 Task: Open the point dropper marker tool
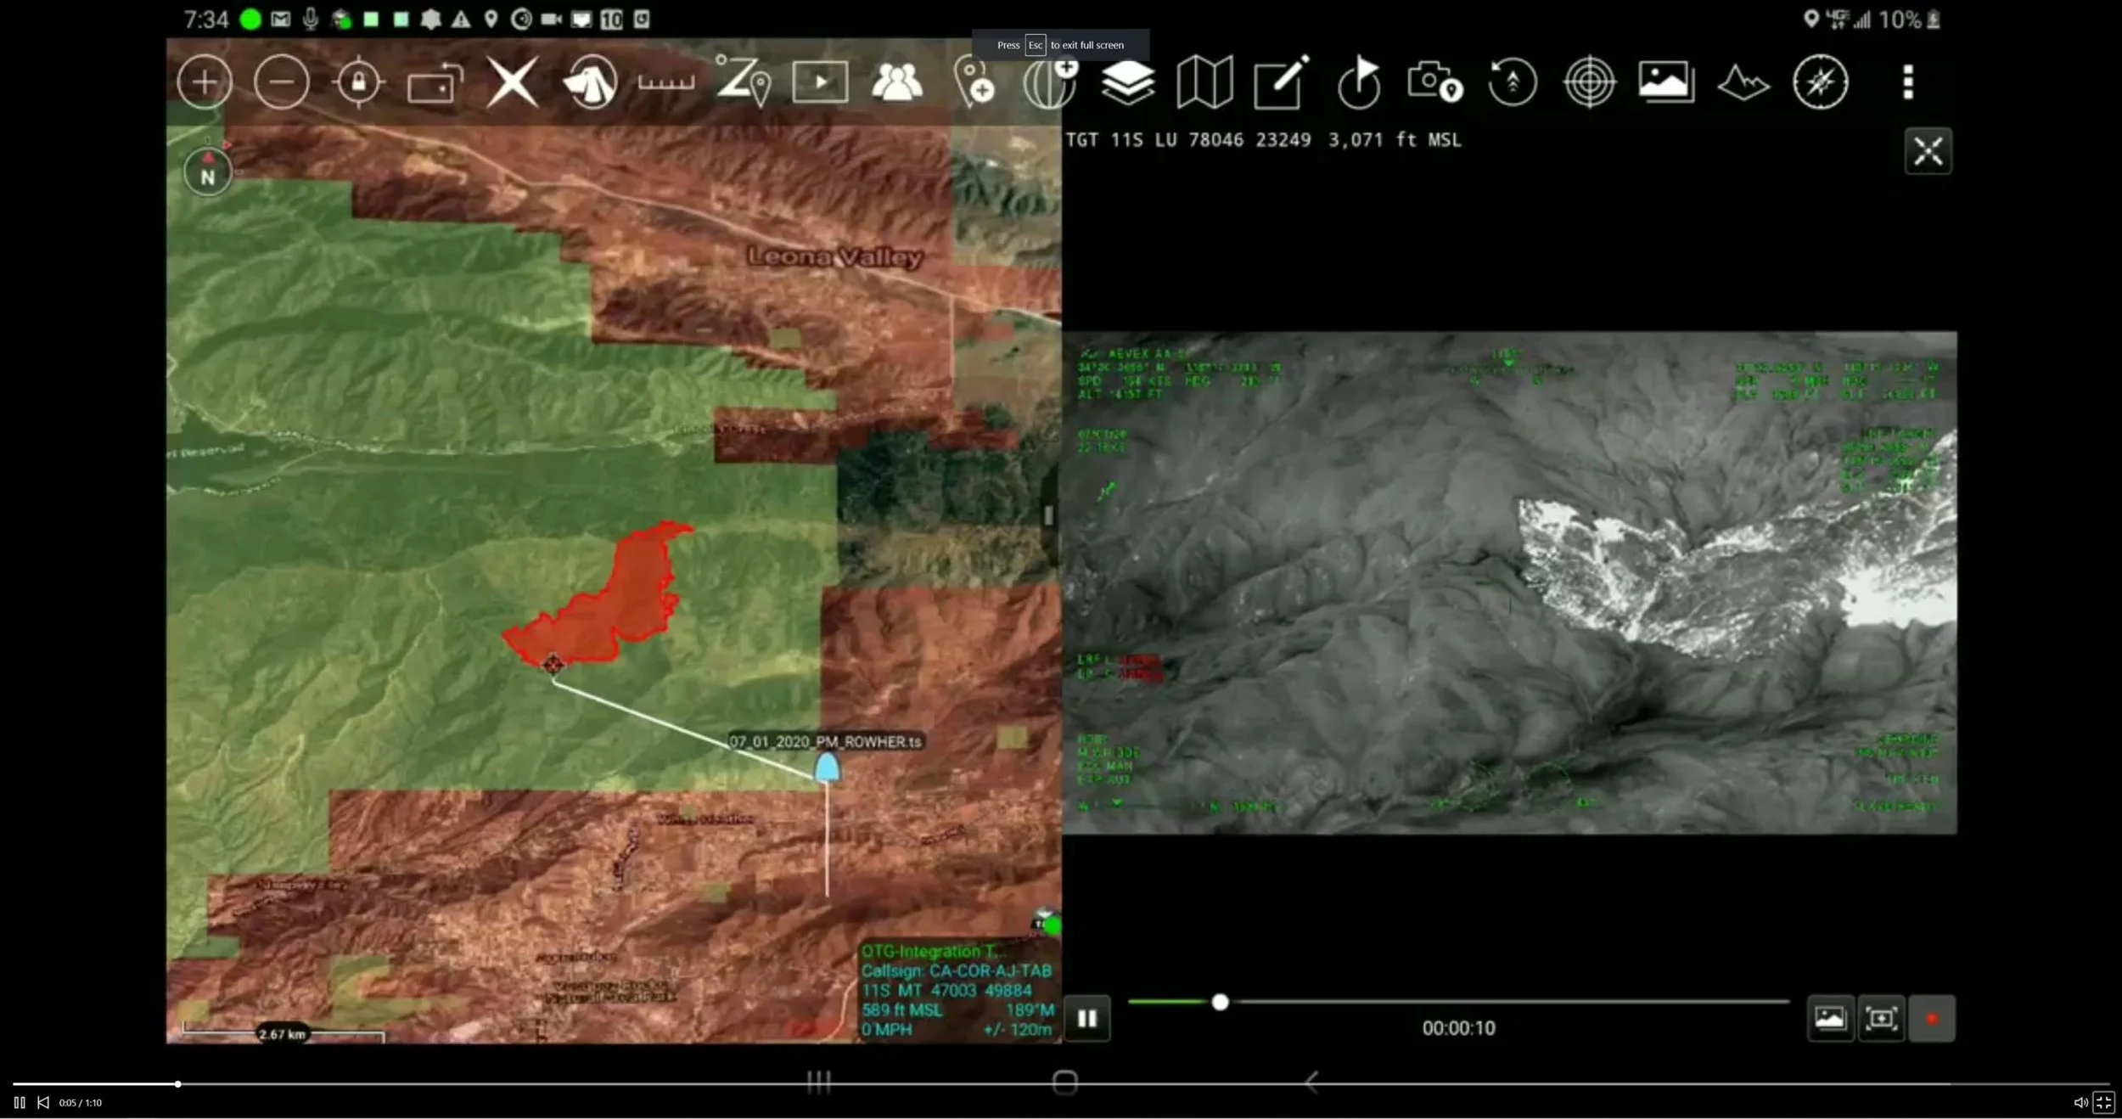[x=974, y=82]
